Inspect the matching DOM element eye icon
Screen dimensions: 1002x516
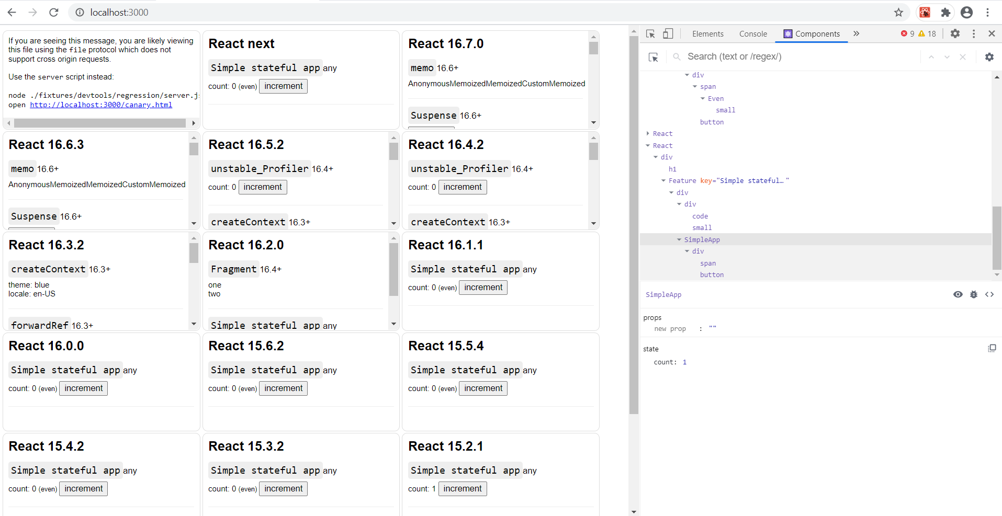click(958, 294)
